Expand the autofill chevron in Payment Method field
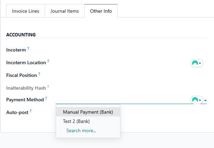This screenshot has height=148, width=214. pos(200,100)
